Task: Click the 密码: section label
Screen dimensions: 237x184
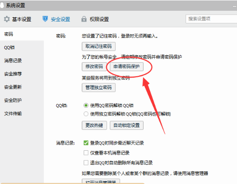Action: (x=61, y=36)
